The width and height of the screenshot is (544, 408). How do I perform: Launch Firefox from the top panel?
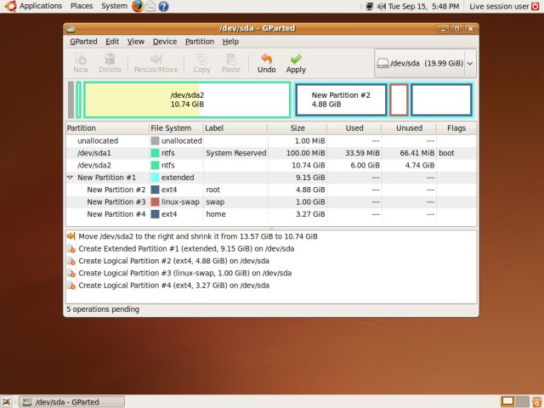coord(138,6)
